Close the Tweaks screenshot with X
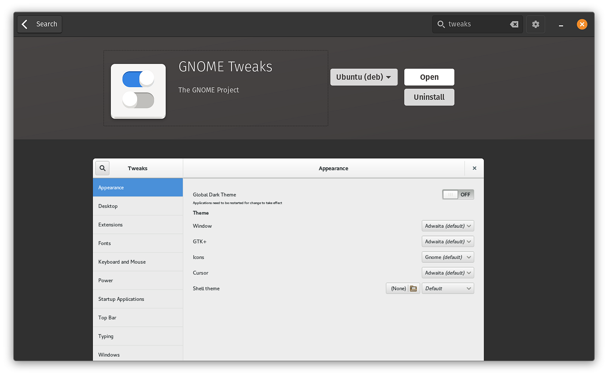This screenshot has width=608, height=376. [x=474, y=168]
